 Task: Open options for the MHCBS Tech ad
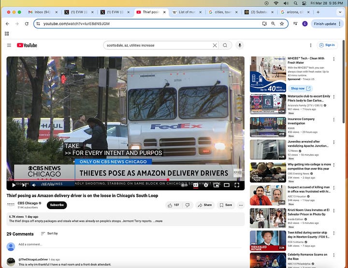point(334,59)
